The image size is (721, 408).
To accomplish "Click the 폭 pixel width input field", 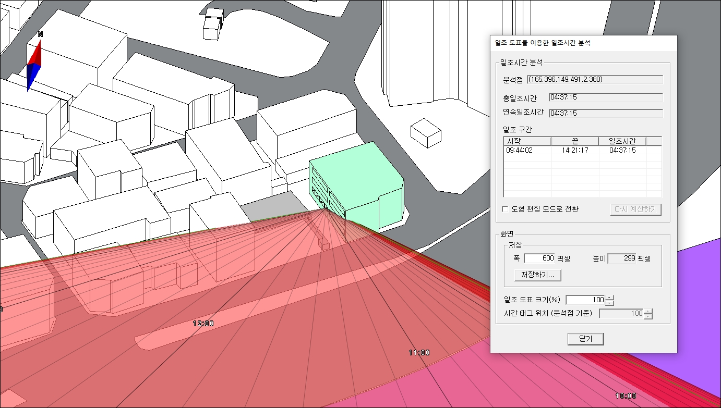I will (x=539, y=258).
